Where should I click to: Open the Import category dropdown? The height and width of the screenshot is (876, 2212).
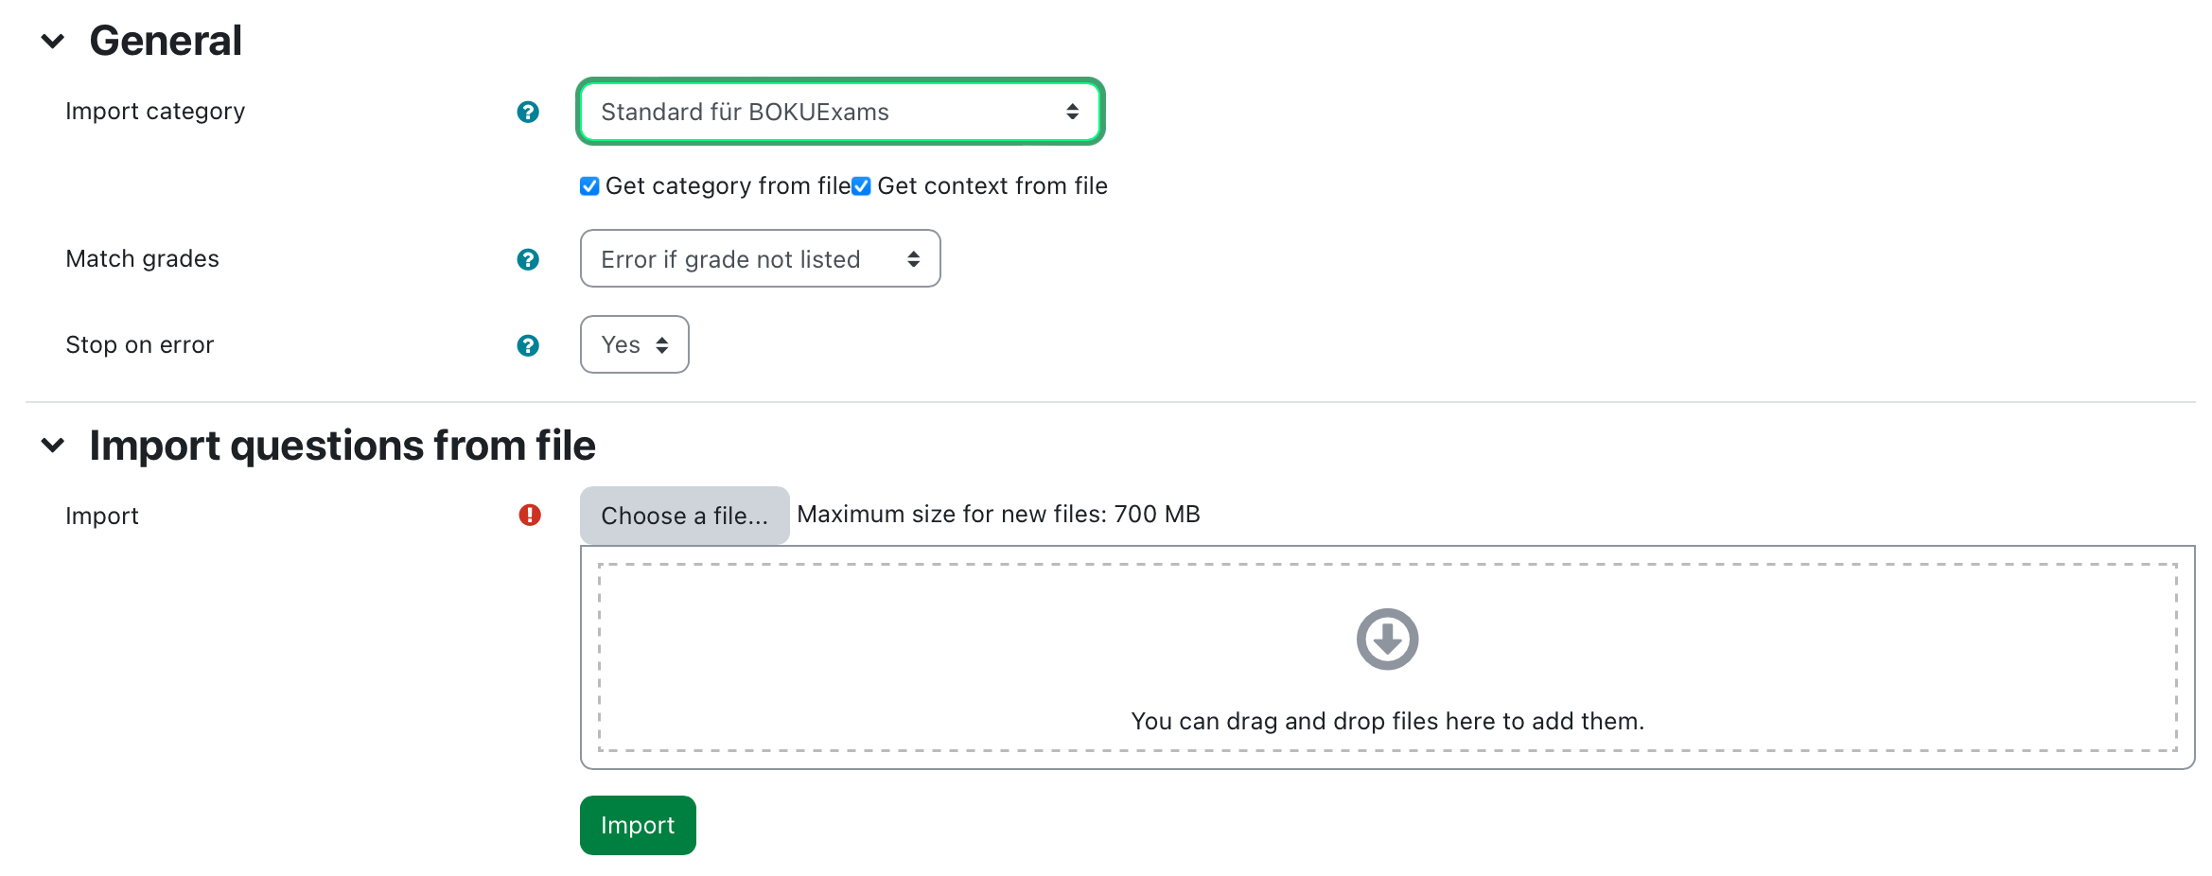[x=840, y=112]
